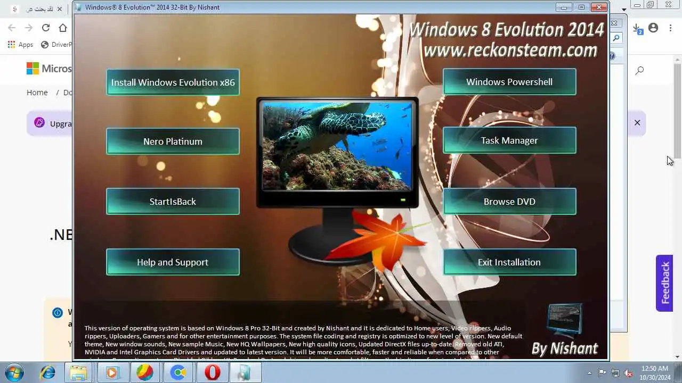Click the info icon on the webpage notice
The width and height of the screenshot is (682, 383).
coord(58,313)
